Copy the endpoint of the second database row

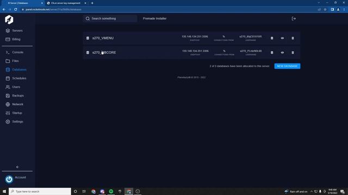pos(195,51)
